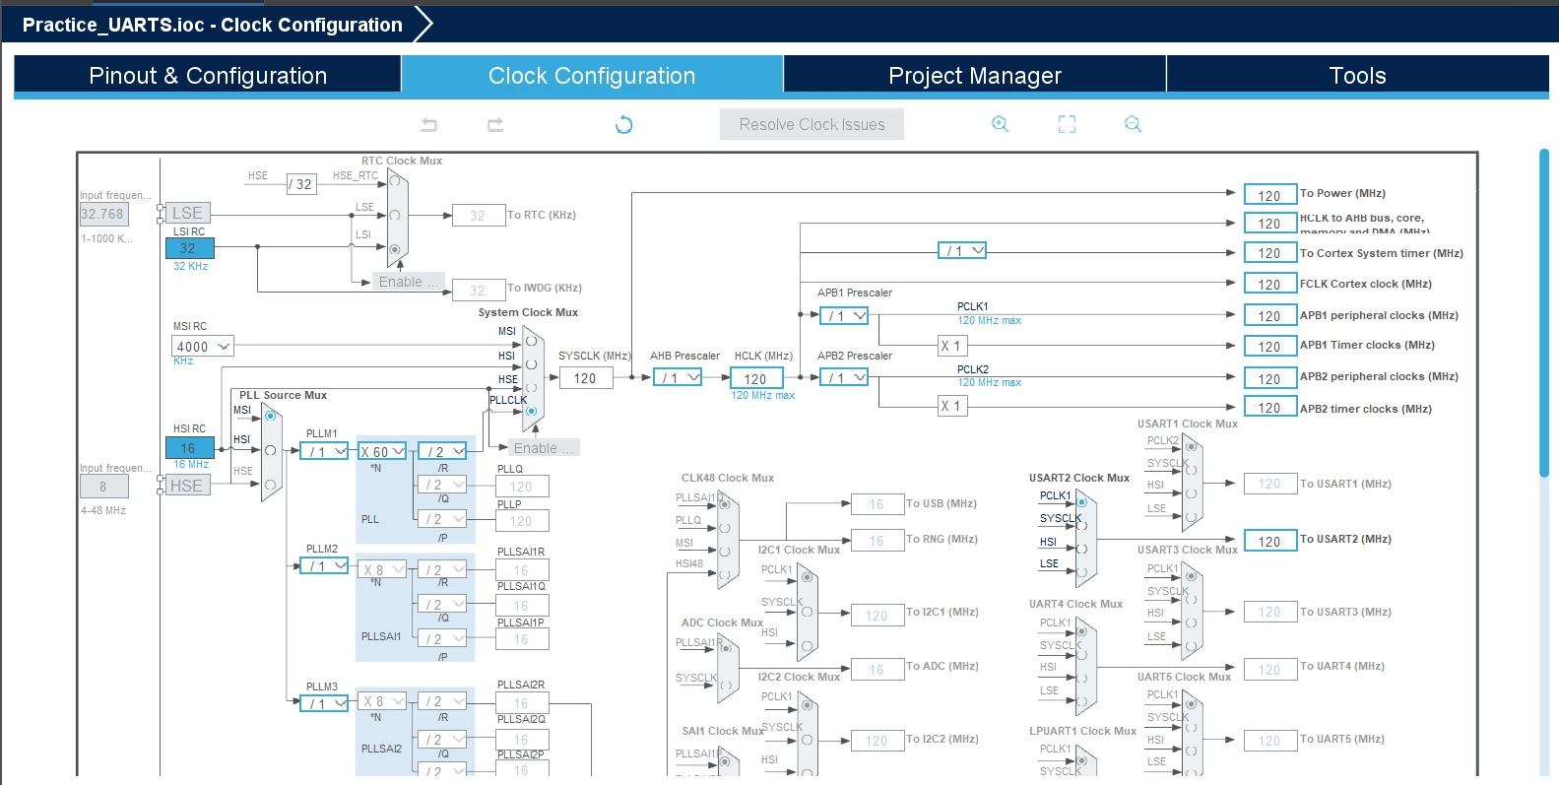Click the /32 HSE_RTC divider box
This screenshot has width=1559, height=785.
301,184
